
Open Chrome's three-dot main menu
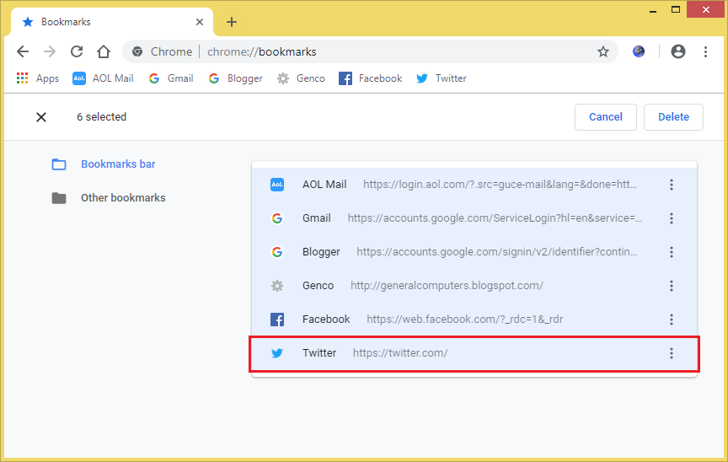705,51
